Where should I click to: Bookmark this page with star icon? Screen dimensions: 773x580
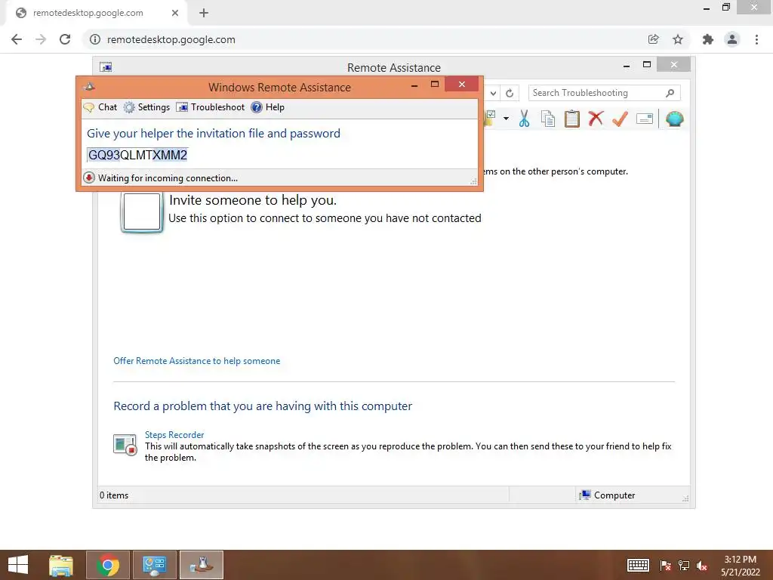[x=678, y=39]
